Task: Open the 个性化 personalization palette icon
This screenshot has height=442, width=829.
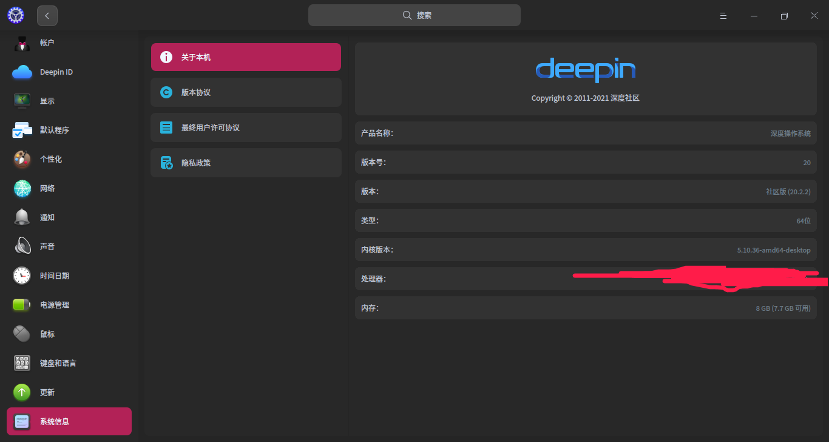Action: pyautogui.click(x=22, y=159)
